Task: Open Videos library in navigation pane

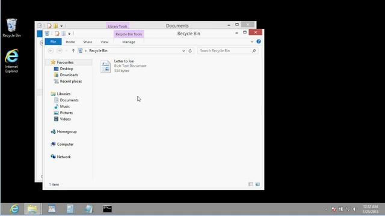Action: tap(65, 119)
